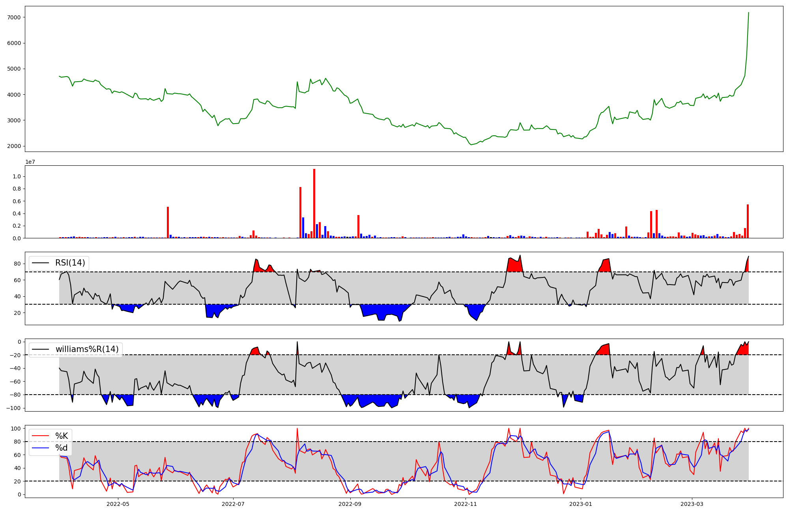
Task: Click the -100 tick on Williams axis
Action: pyautogui.click(x=13, y=408)
